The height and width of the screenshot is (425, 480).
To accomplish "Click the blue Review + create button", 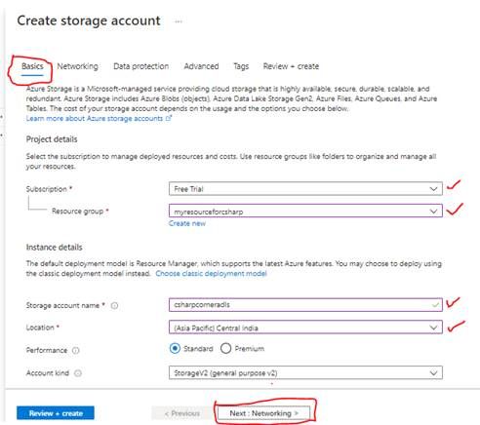I will 56,413.
